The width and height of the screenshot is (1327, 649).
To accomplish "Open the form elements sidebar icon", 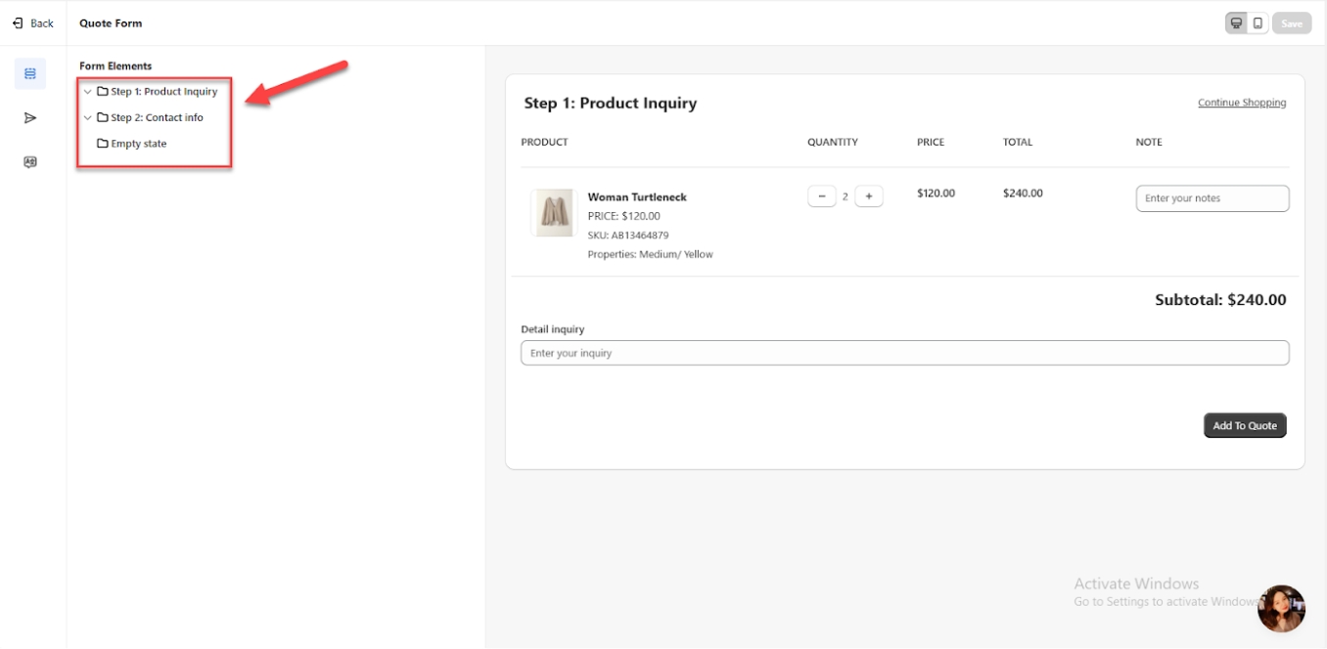I will [x=30, y=73].
